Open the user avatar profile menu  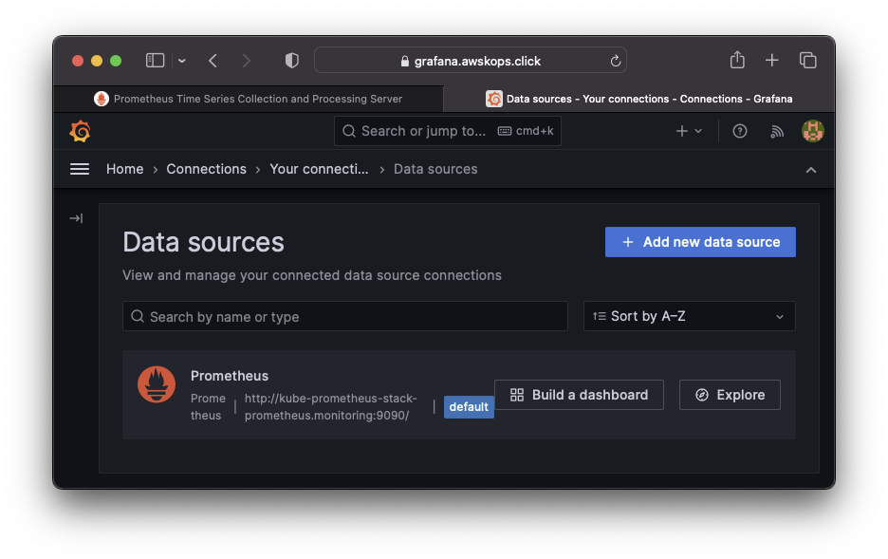tap(813, 131)
